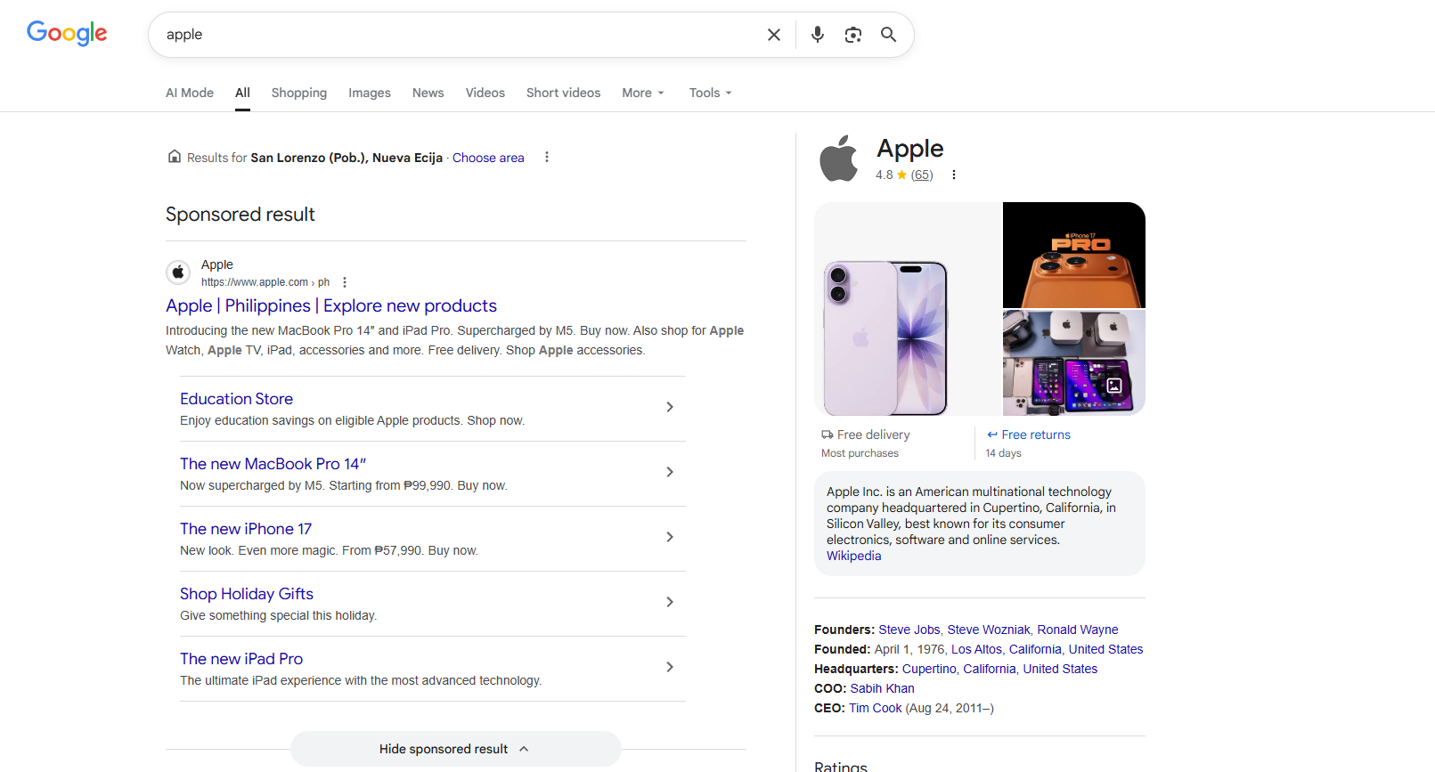The width and height of the screenshot is (1435, 772).
Task: Open the sponsored Apple ad three-dot menu
Action: coord(345,282)
